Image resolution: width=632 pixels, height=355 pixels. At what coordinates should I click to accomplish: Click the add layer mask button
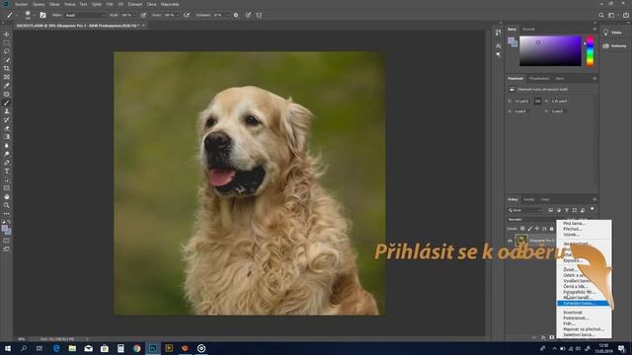551,337
